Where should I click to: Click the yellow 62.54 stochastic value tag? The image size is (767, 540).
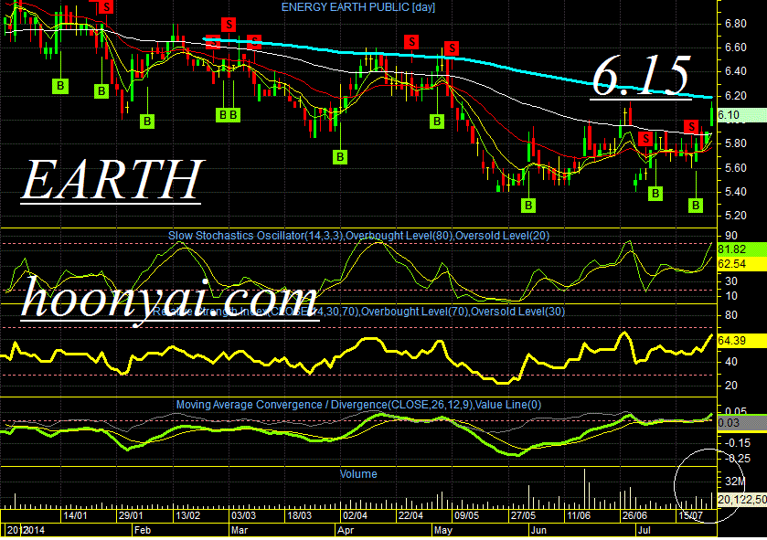tap(741, 264)
